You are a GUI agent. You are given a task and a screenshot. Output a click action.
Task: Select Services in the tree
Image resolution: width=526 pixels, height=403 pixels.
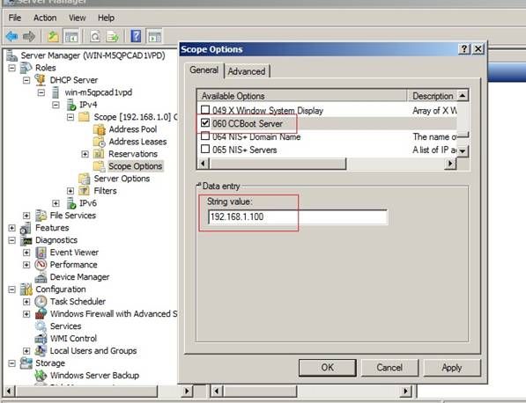(65, 326)
